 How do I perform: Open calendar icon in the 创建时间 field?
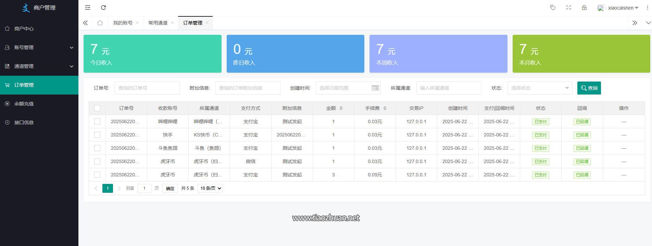375,88
